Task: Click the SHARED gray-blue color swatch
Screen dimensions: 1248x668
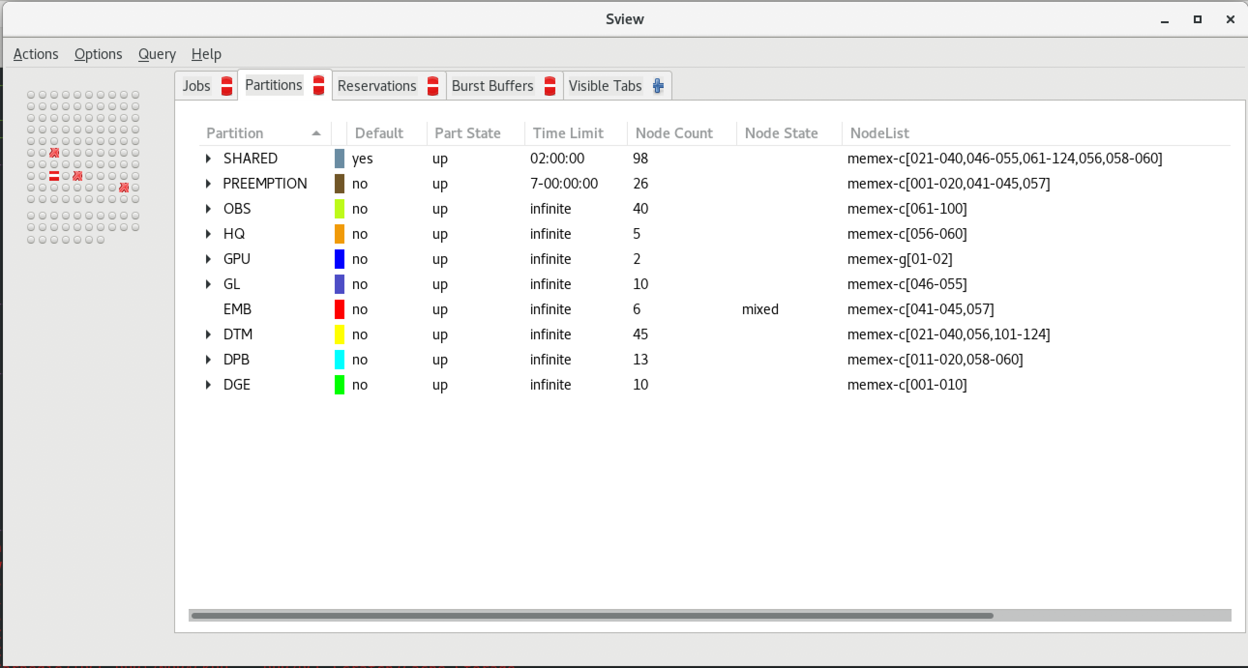Action: [x=340, y=158]
